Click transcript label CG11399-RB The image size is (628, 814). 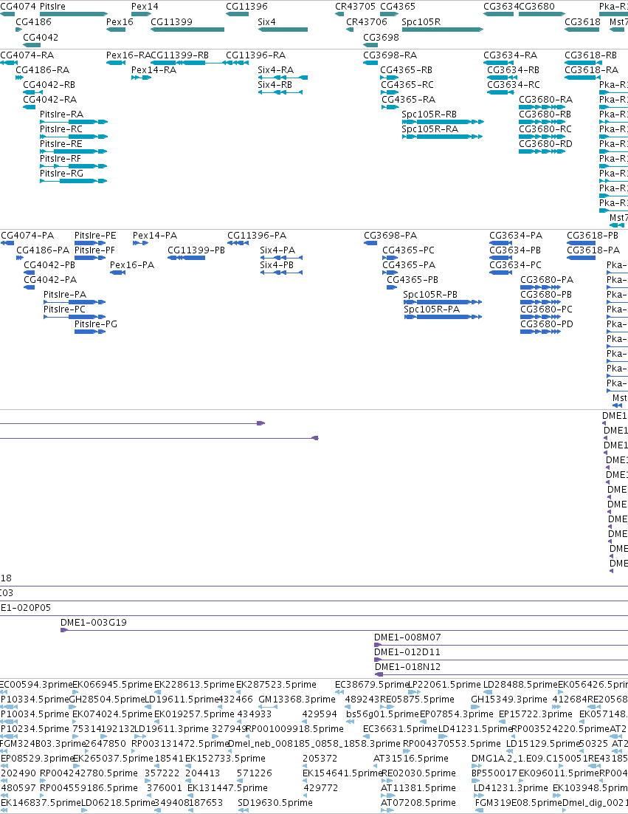(179, 55)
